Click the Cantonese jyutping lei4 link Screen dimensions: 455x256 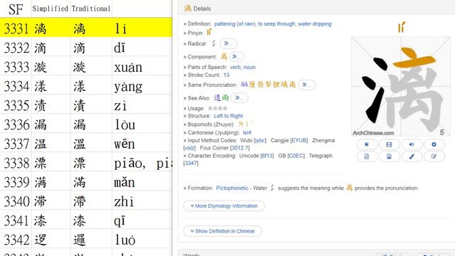tap(247, 133)
